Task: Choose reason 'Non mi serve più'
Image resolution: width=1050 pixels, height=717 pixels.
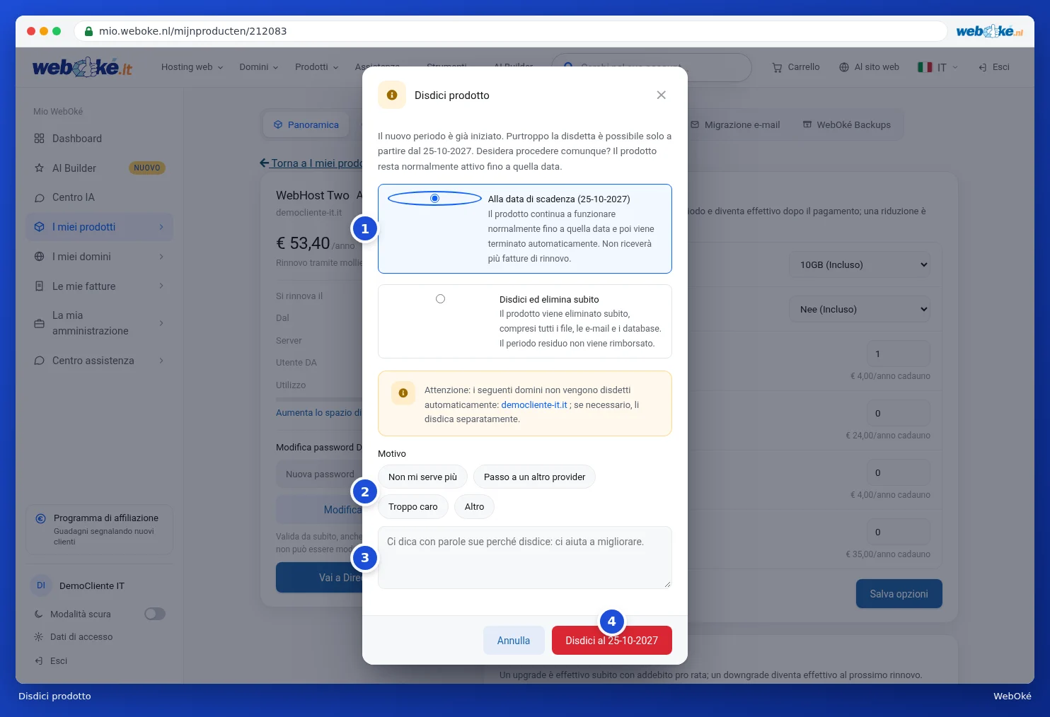Action: (422, 477)
